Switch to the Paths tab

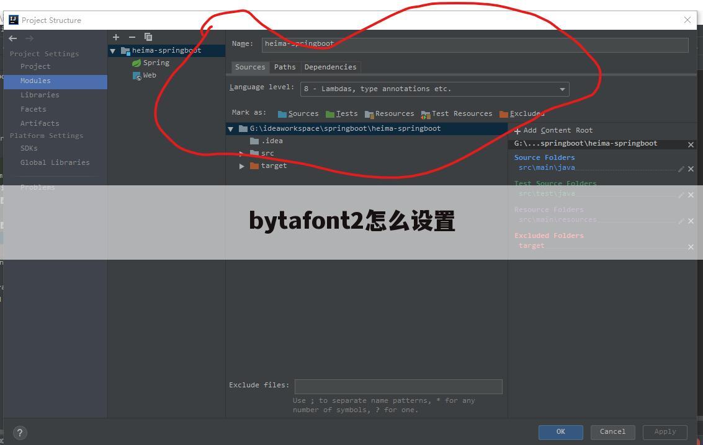click(x=285, y=67)
